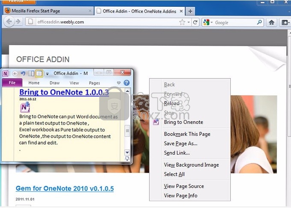Click the page-down icon below OneNote scrollbar
The width and height of the screenshot is (291, 208).
(x=127, y=158)
